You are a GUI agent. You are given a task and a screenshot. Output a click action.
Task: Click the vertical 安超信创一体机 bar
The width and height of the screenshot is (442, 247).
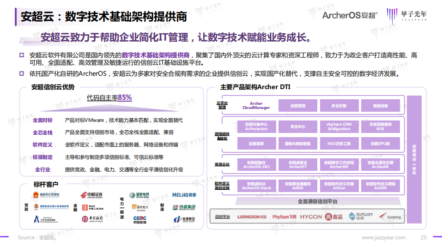[x=414, y=159]
